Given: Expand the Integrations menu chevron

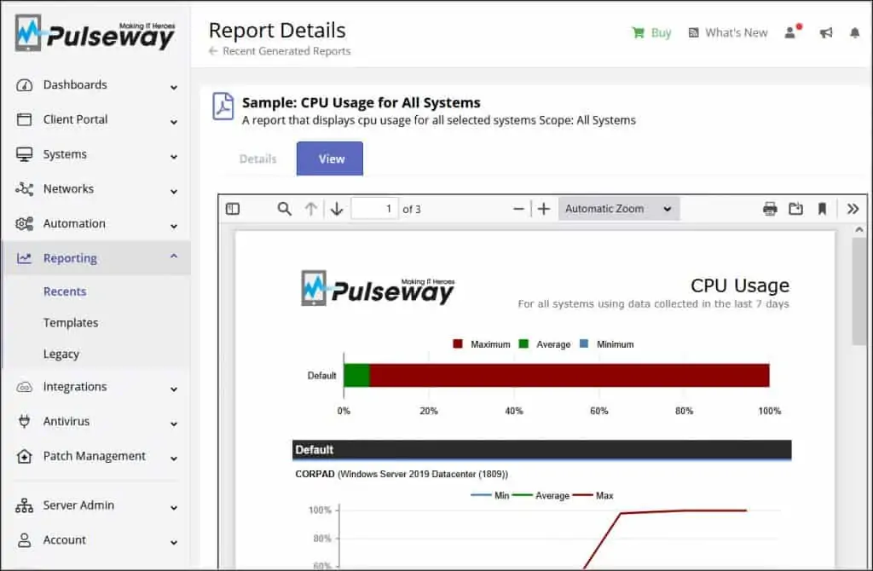Looking at the screenshot, I should 174,389.
